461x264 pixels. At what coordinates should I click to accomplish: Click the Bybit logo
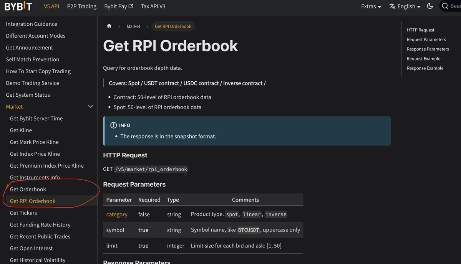pyautogui.click(x=18, y=6)
